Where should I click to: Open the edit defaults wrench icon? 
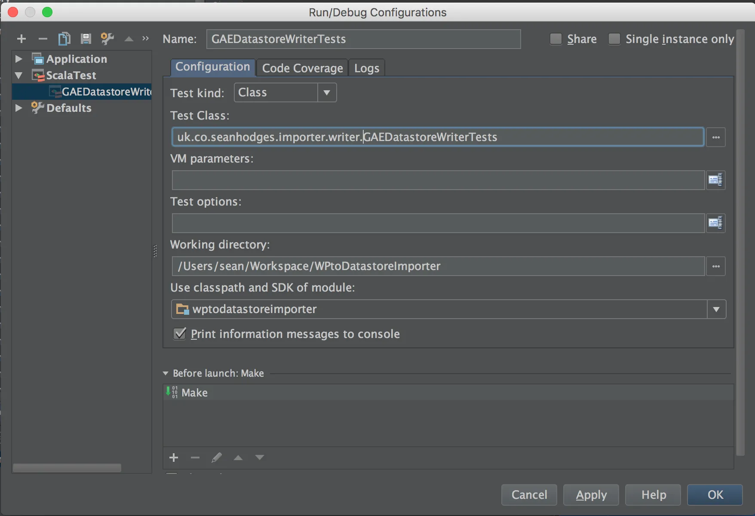[107, 39]
